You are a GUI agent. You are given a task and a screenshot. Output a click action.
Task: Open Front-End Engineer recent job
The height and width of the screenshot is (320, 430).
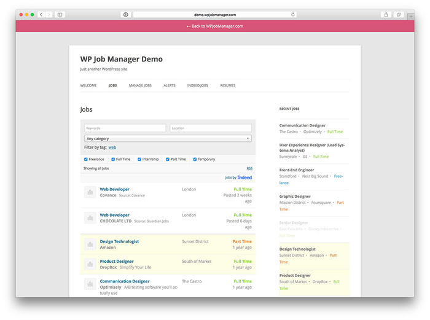(x=297, y=170)
